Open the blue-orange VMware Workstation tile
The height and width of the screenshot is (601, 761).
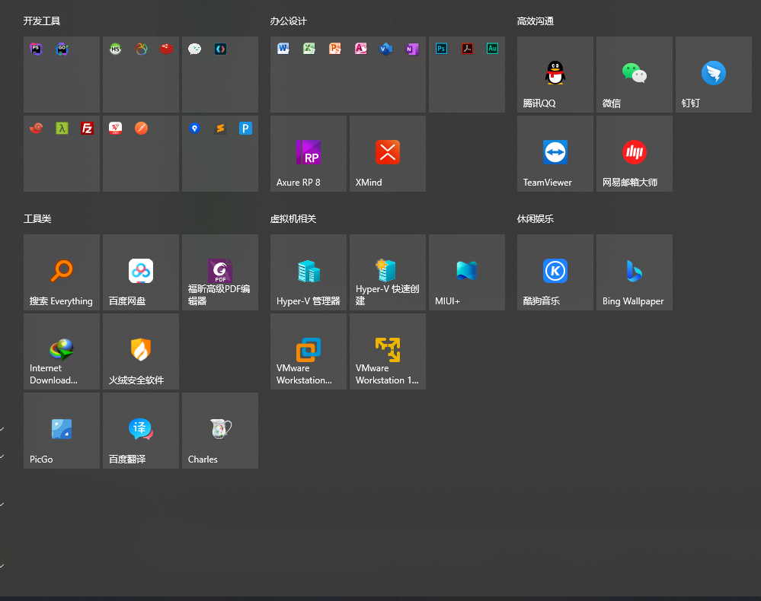pos(309,351)
